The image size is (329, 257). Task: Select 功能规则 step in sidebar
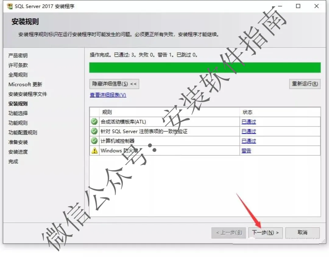18,123
